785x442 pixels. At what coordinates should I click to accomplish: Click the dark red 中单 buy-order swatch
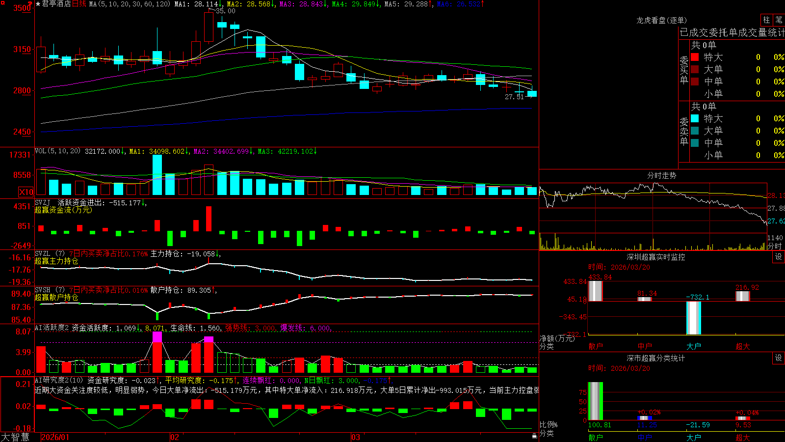pyautogui.click(x=695, y=82)
